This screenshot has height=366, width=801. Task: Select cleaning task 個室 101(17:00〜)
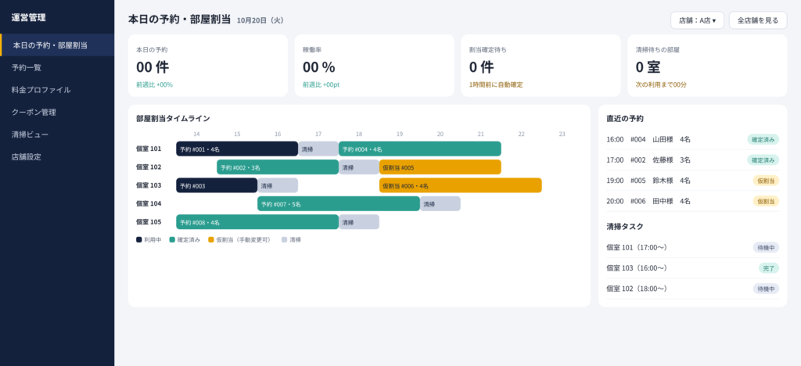(693, 248)
